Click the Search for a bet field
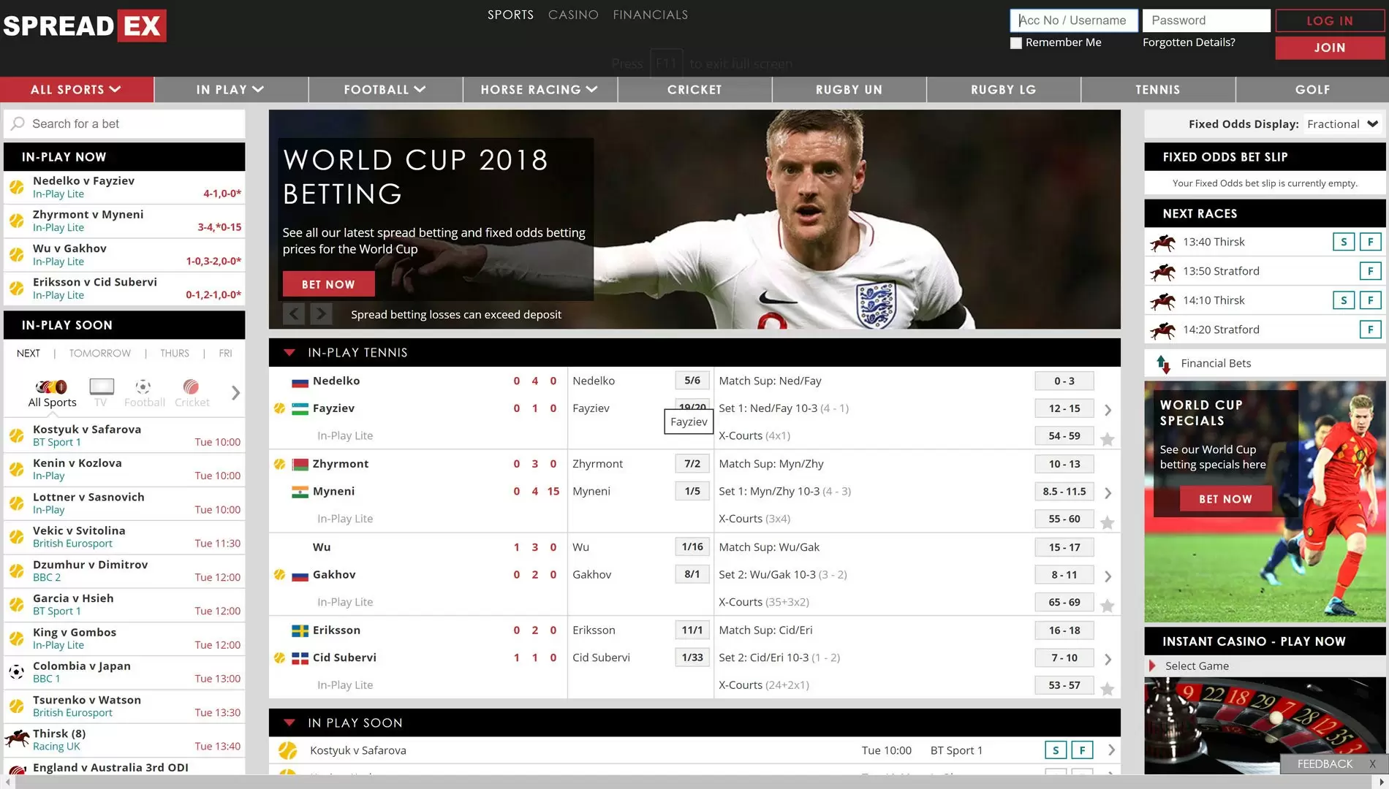This screenshot has height=789, width=1389. (x=124, y=124)
